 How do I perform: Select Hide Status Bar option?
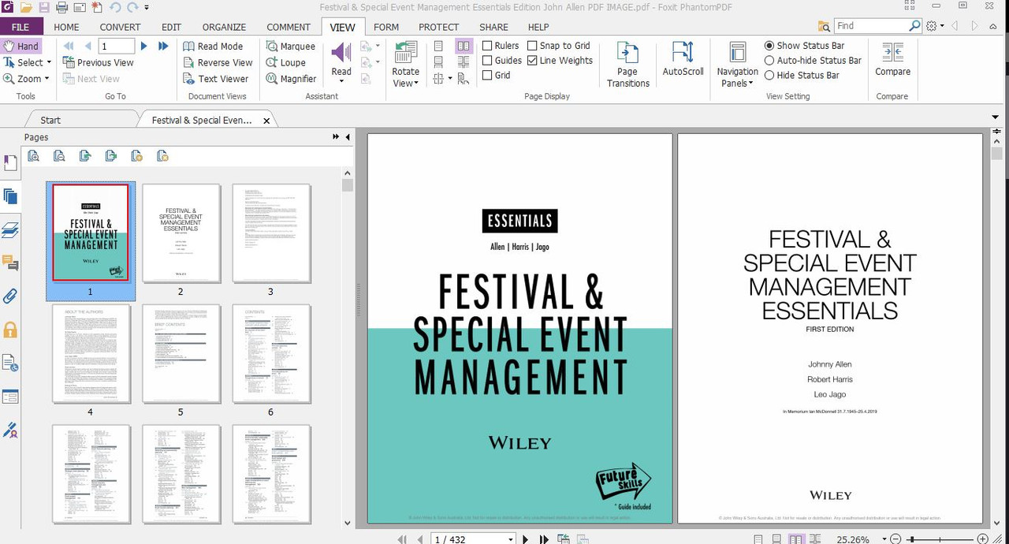[769, 76]
